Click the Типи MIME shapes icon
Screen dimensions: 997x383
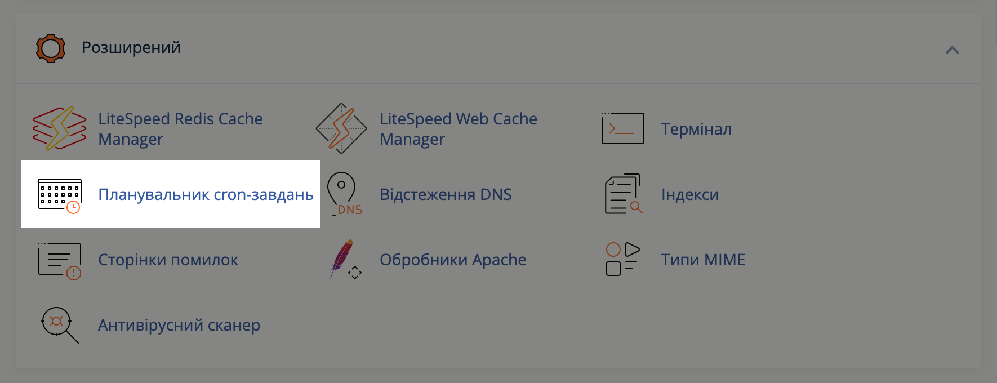(x=622, y=260)
